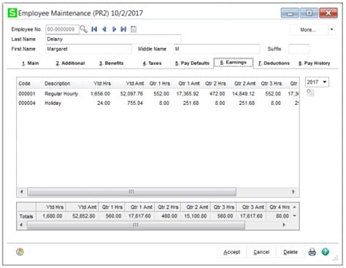This screenshot has height=268, width=346.
Task: Click the 15,100.80 totals Qtr 2 Amt cell
Action: 196,216
